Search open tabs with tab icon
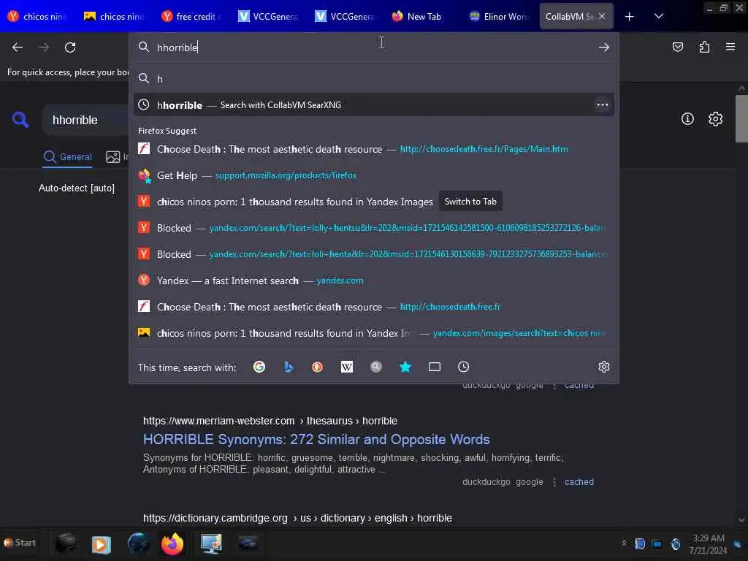Viewport: 748px width, 561px height. (x=434, y=367)
